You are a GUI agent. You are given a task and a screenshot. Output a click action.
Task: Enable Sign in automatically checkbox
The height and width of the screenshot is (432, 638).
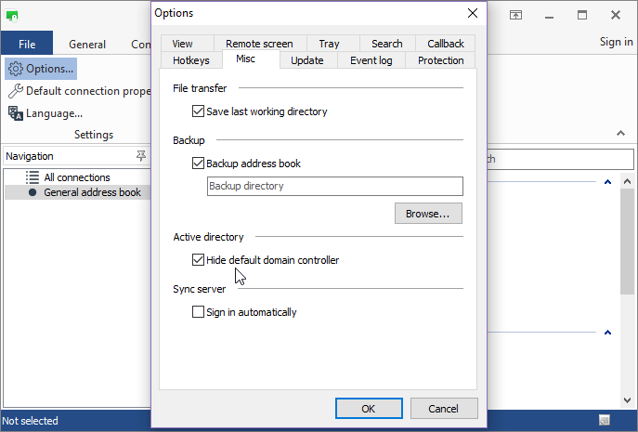(198, 312)
